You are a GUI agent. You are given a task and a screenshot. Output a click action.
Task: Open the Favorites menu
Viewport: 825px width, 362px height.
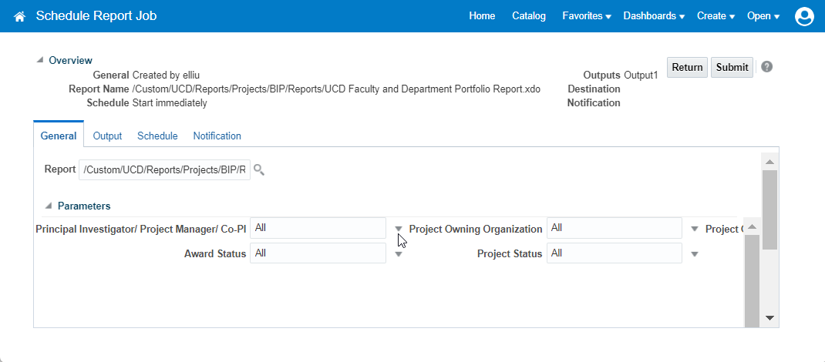coord(586,16)
